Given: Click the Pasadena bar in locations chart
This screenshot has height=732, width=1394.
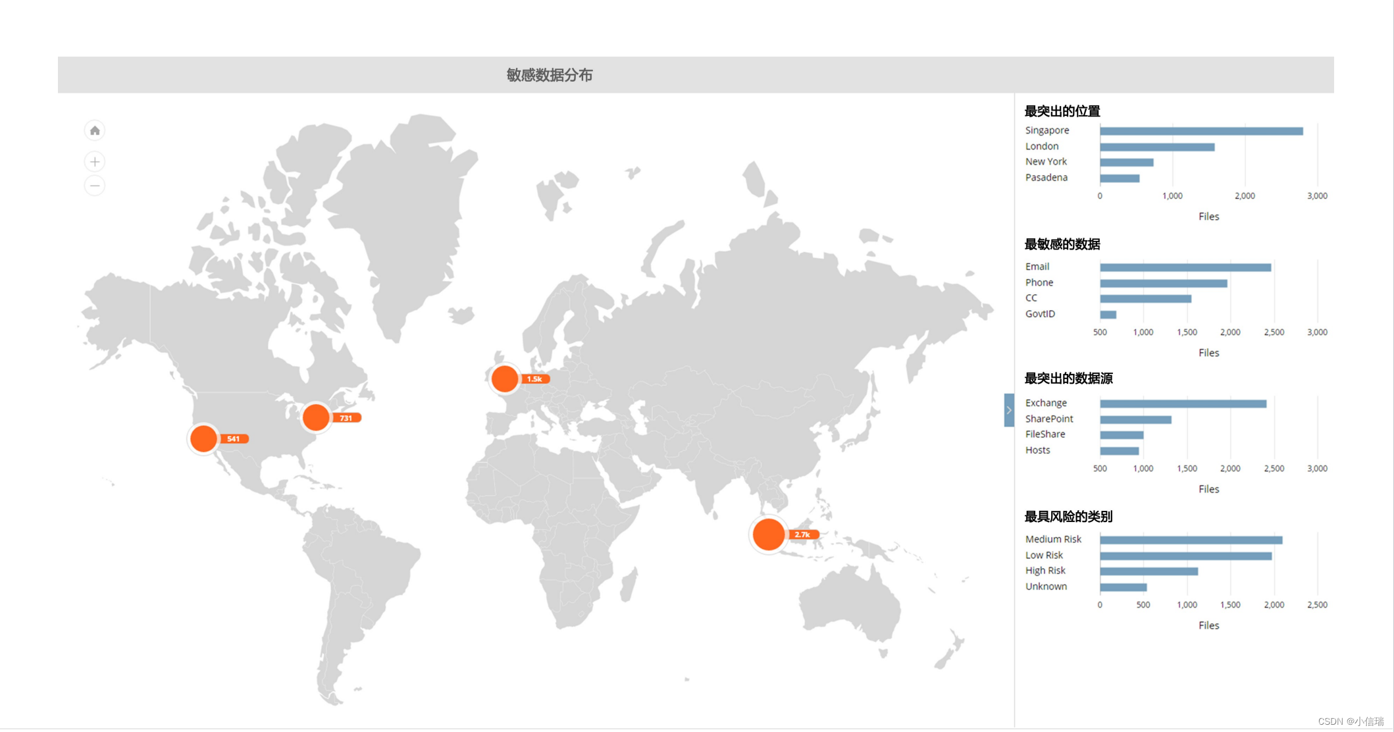Looking at the screenshot, I should click(1120, 178).
